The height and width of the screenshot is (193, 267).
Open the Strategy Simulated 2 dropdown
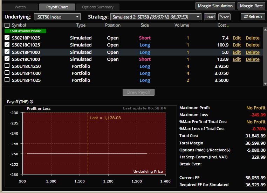click(x=156, y=17)
